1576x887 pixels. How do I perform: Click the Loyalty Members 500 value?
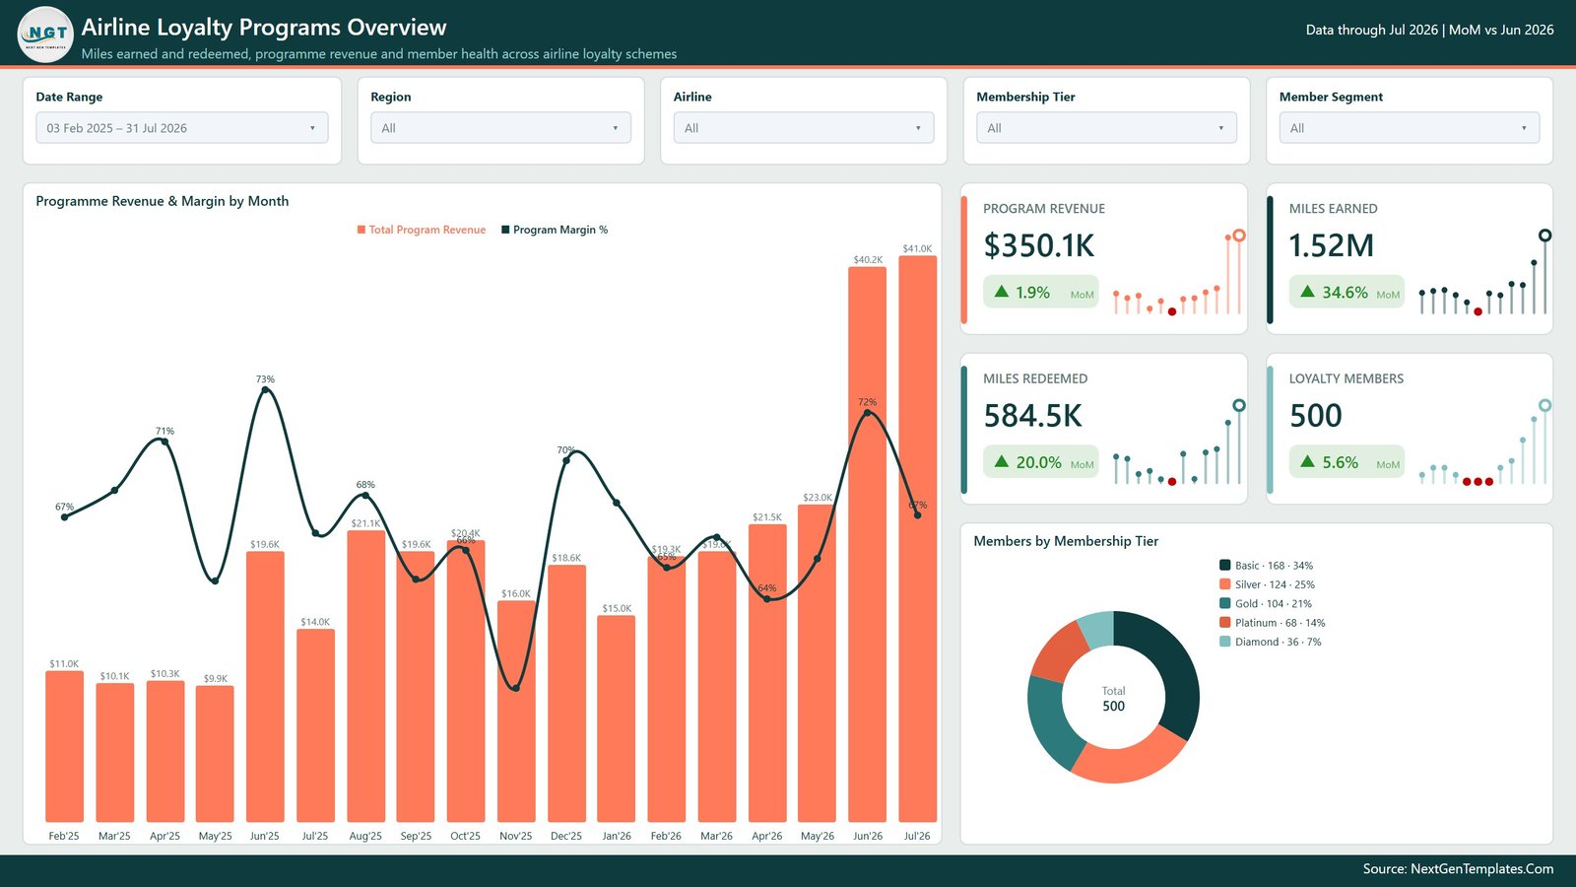click(1316, 416)
